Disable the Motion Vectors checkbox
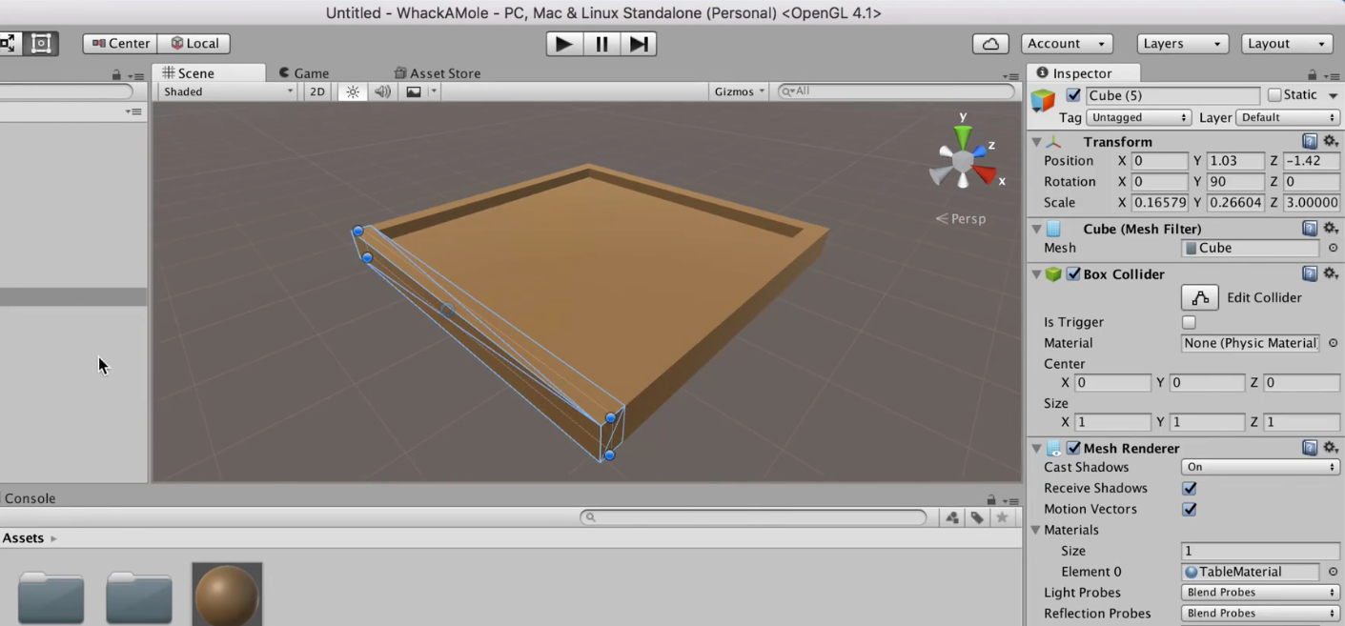Viewport: 1345px width, 626px height. click(1189, 509)
